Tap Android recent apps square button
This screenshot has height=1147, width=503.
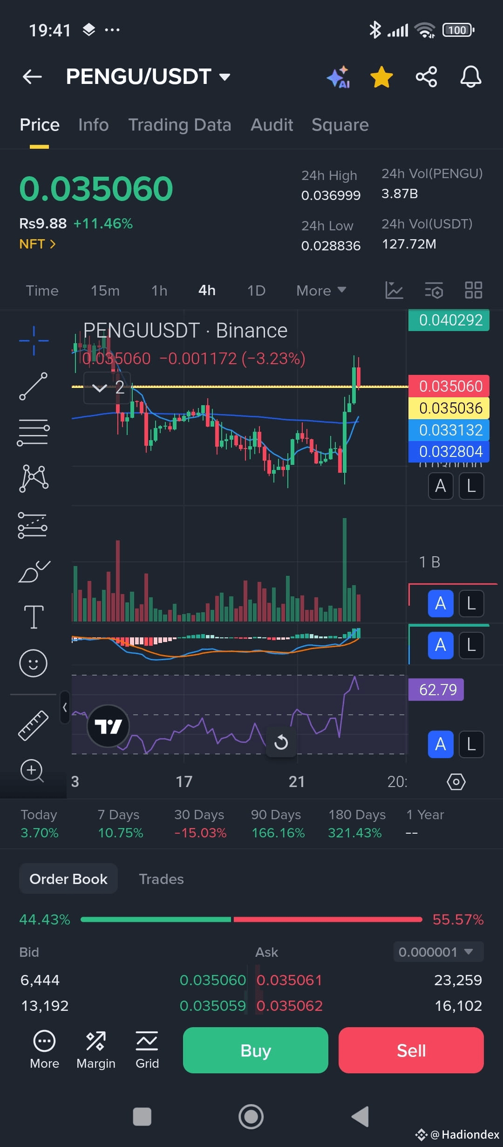(x=142, y=1117)
